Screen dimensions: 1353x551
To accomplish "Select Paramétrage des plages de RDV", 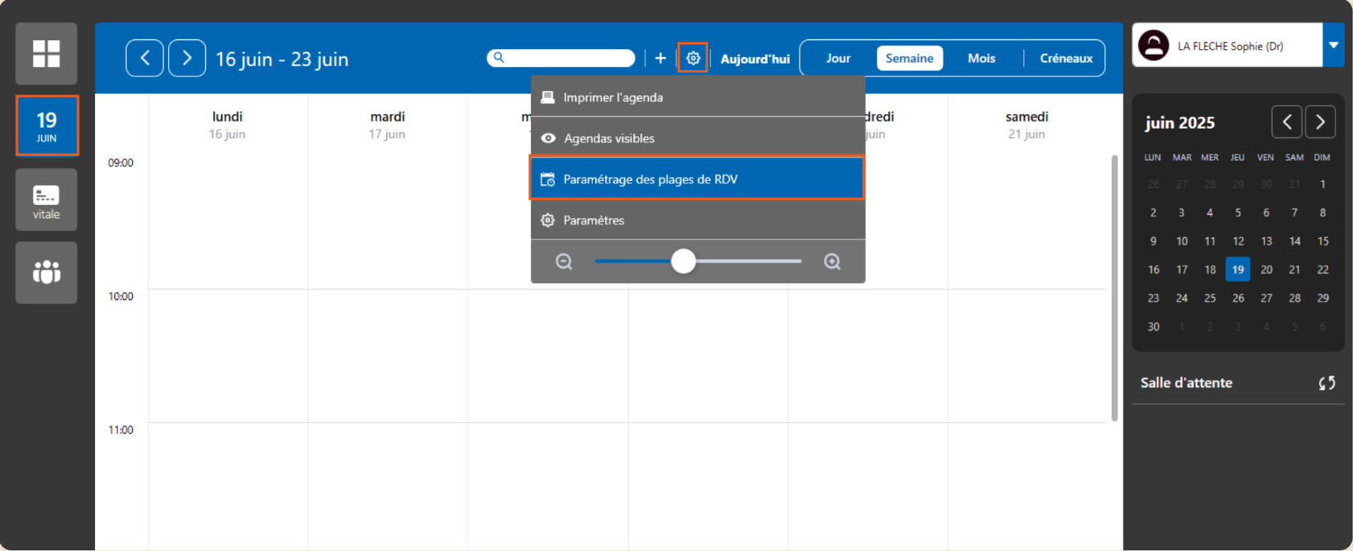I will (x=697, y=179).
